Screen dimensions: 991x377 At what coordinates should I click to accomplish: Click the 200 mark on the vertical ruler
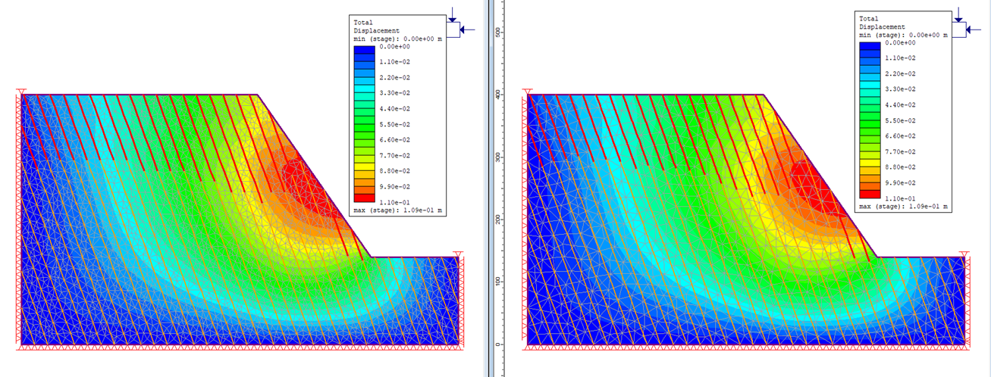[498, 220]
